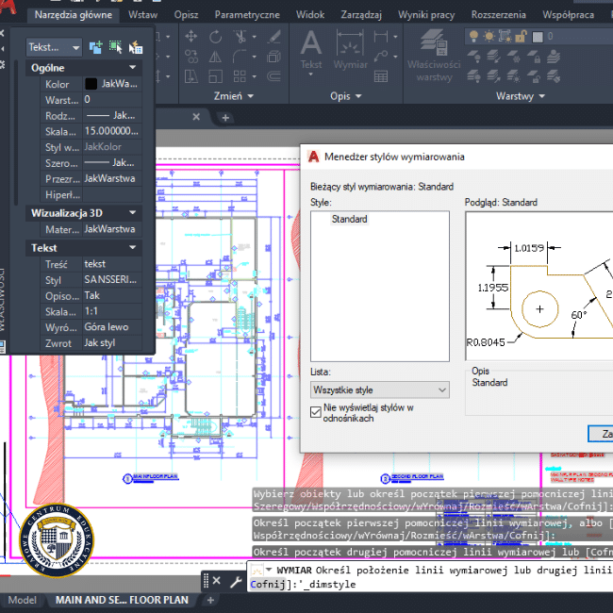Open the Array tool dropdown arrow
Screen dimensions: 613x613
coord(255,76)
